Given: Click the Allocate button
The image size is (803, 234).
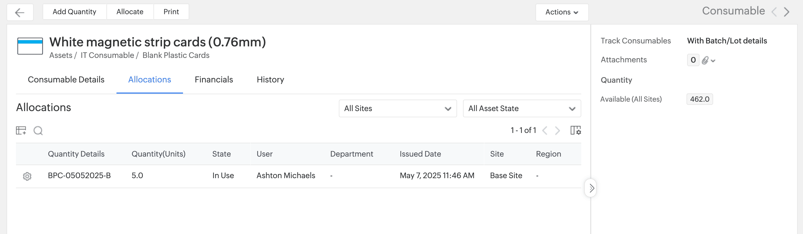Looking at the screenshot, I should (130, 12).
